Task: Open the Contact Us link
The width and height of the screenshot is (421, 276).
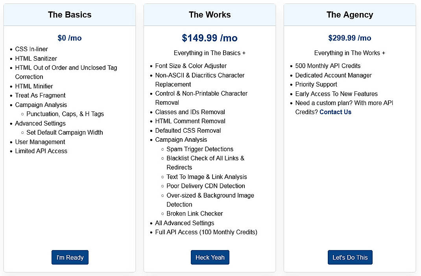Action: [x=335, y=112]
